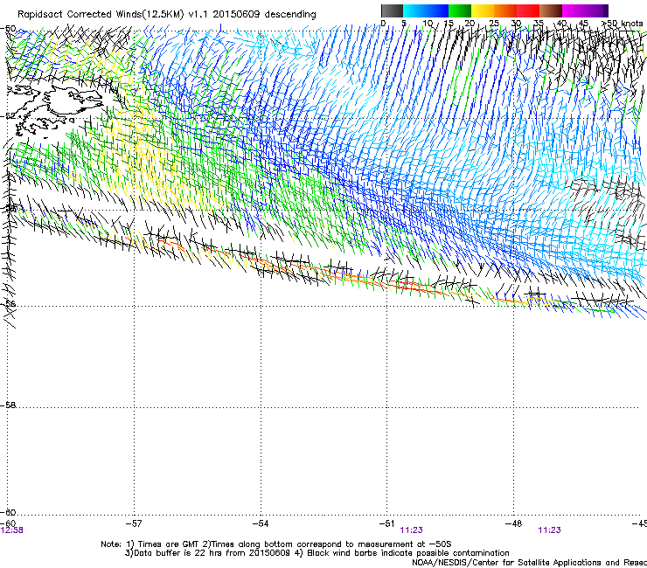Click the -52 latitude axis label
Image resolution: width=647 pixels, height=568 pixels.
pyautogui.click(x=8, y=116)
